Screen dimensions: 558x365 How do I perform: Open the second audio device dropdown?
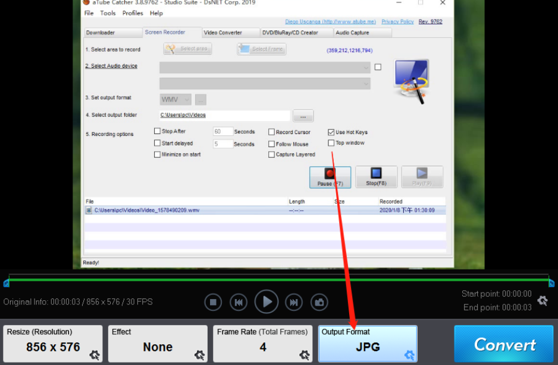[x=265, y=84]
